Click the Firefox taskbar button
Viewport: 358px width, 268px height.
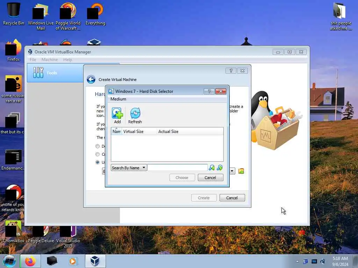pyautogui.click(x=30, y=261)
